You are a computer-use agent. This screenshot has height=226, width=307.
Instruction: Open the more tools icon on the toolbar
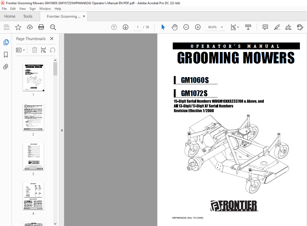300,27
